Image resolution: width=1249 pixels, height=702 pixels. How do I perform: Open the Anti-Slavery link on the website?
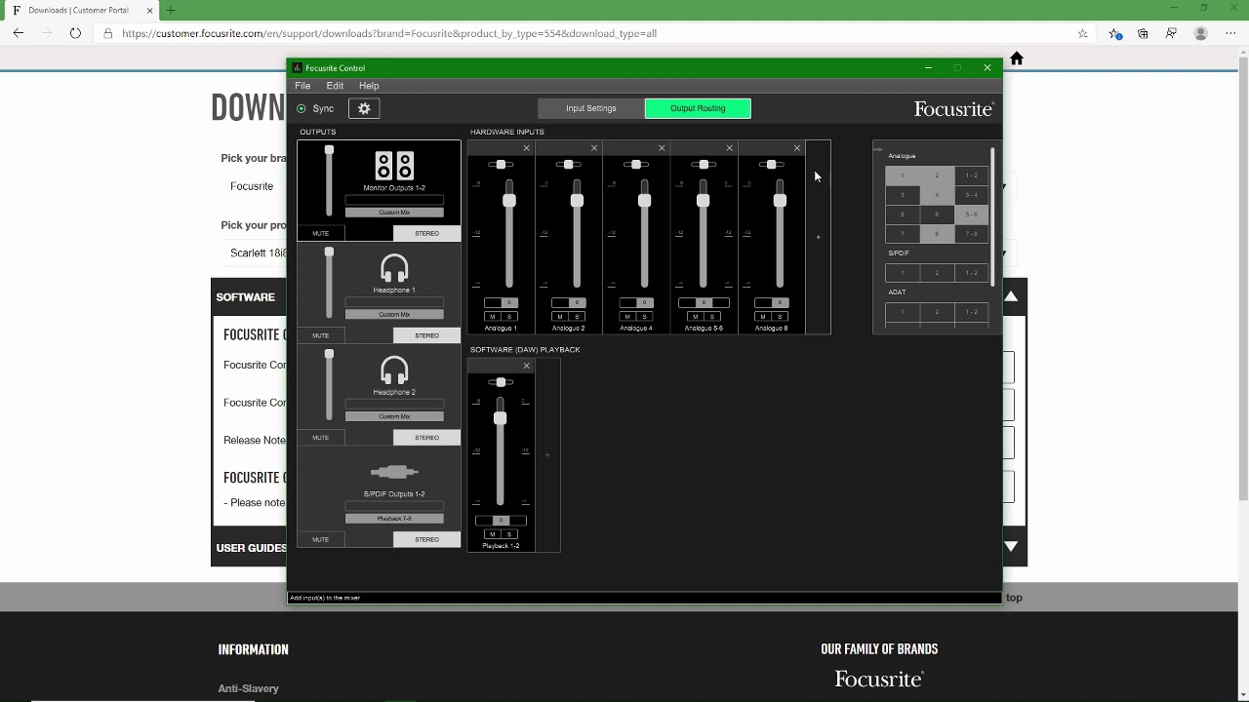click(248, 688)
